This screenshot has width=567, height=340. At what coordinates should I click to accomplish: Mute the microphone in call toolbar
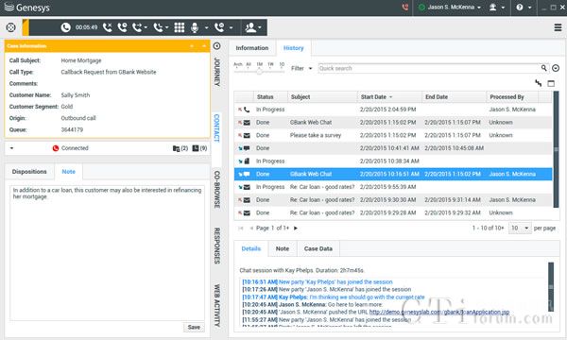pos(195,27)
